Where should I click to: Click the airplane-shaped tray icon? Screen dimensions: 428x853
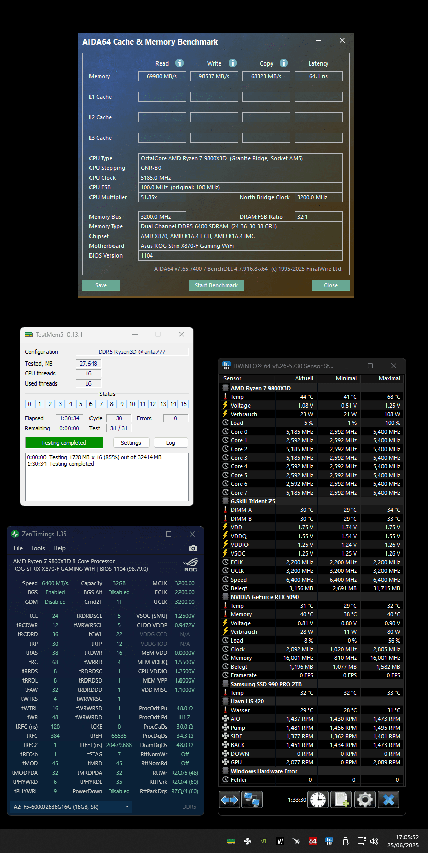tap(297, 841)
